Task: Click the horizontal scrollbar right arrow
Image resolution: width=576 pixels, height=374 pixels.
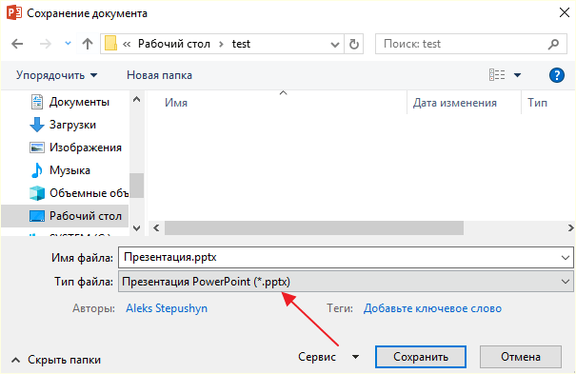Action: 570,228
